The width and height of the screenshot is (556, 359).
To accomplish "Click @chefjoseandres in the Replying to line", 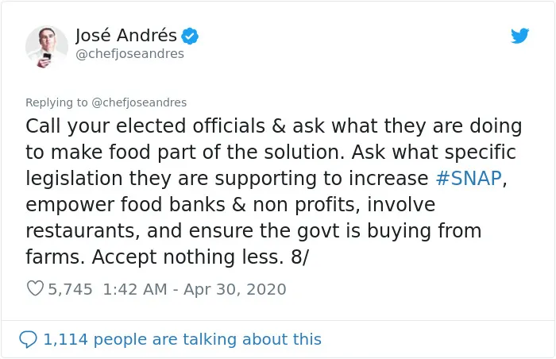I will [139, 102].
